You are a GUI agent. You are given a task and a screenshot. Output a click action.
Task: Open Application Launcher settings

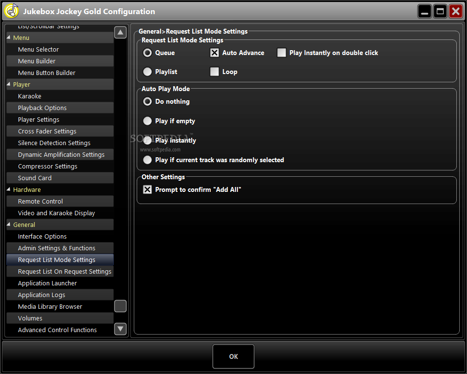60,283
